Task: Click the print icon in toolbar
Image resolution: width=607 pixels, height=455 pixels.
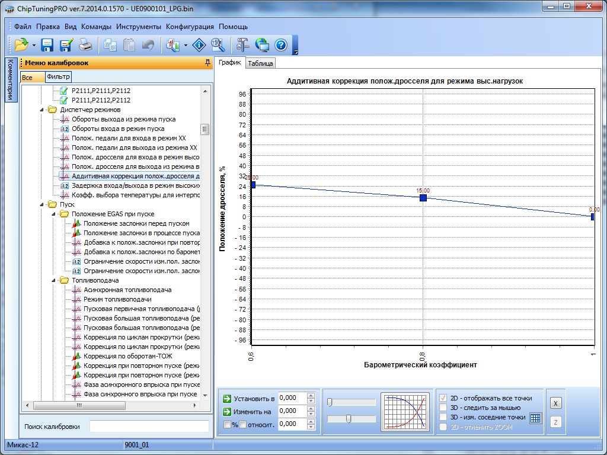Action: pyautogui.click(x=85, y=44)
